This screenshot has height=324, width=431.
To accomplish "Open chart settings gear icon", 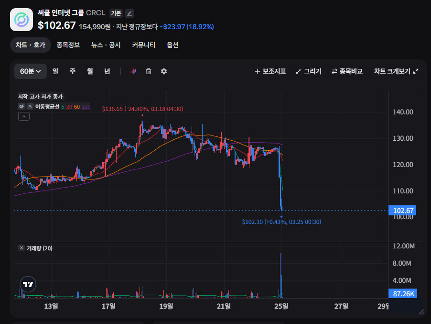I will coord(164,71).
